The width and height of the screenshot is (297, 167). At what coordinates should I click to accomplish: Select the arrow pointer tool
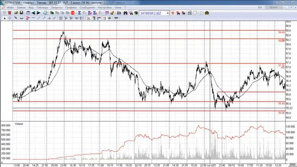click(5, 18)
